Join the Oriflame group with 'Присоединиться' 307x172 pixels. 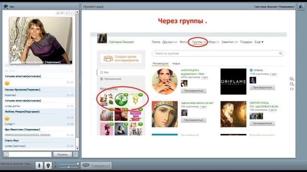pyautogui.click(x=262, y=87)
